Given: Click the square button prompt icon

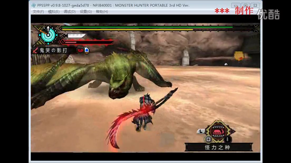Looking at the screenshot, I should pyautogui.click(x=208, y=139).
